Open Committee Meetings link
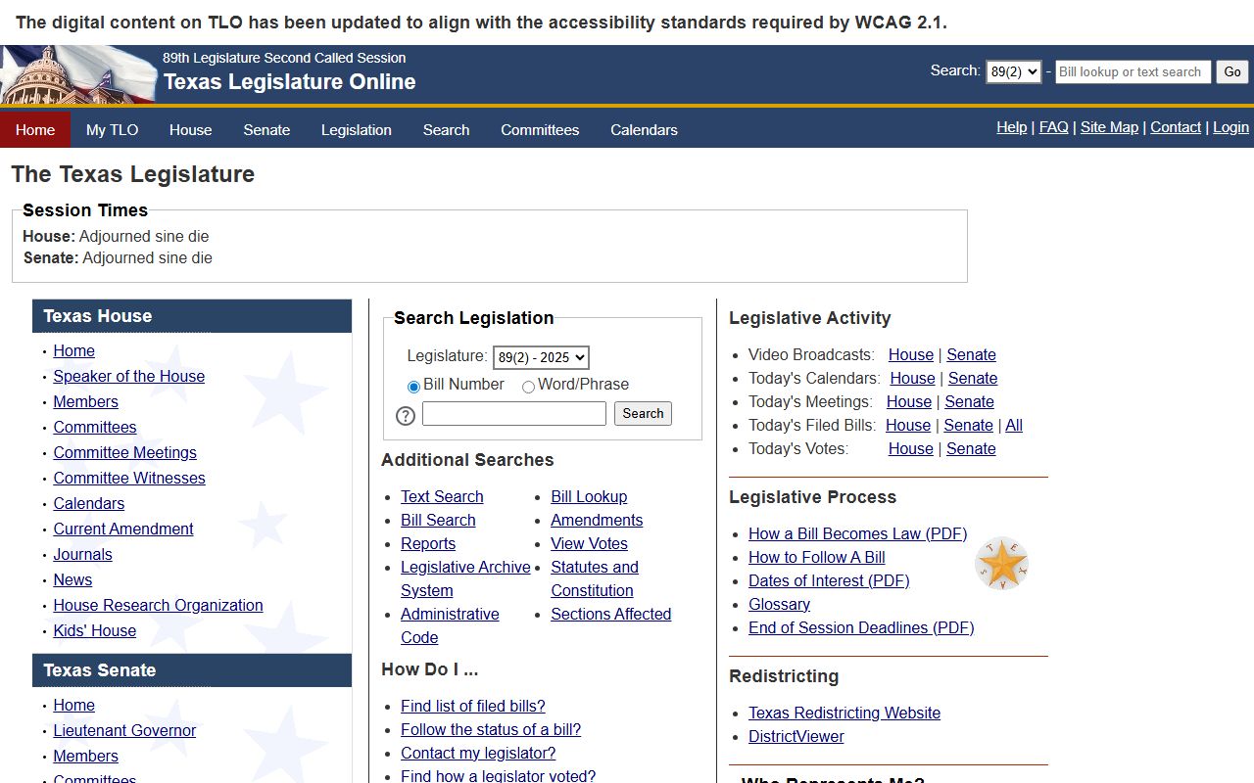 124,452
